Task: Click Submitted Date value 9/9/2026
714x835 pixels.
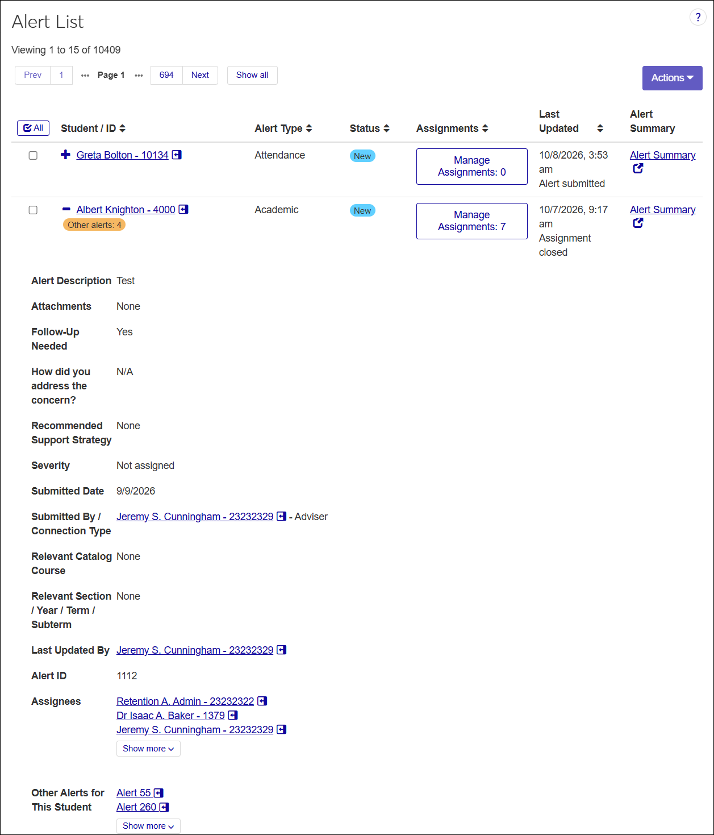Action: pyautogui.click(x=136, y=491)
